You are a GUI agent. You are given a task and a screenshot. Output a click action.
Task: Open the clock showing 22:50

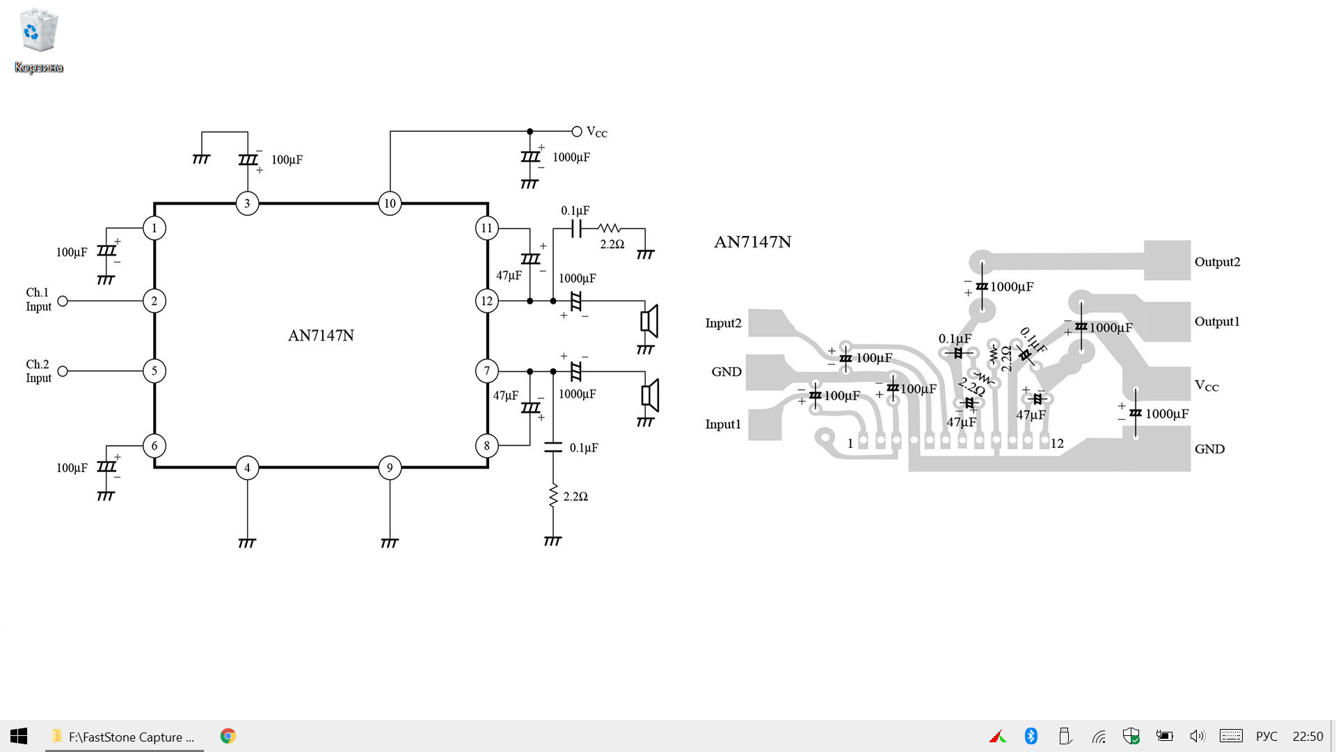pyautogui.click(x=1307, y=736)
